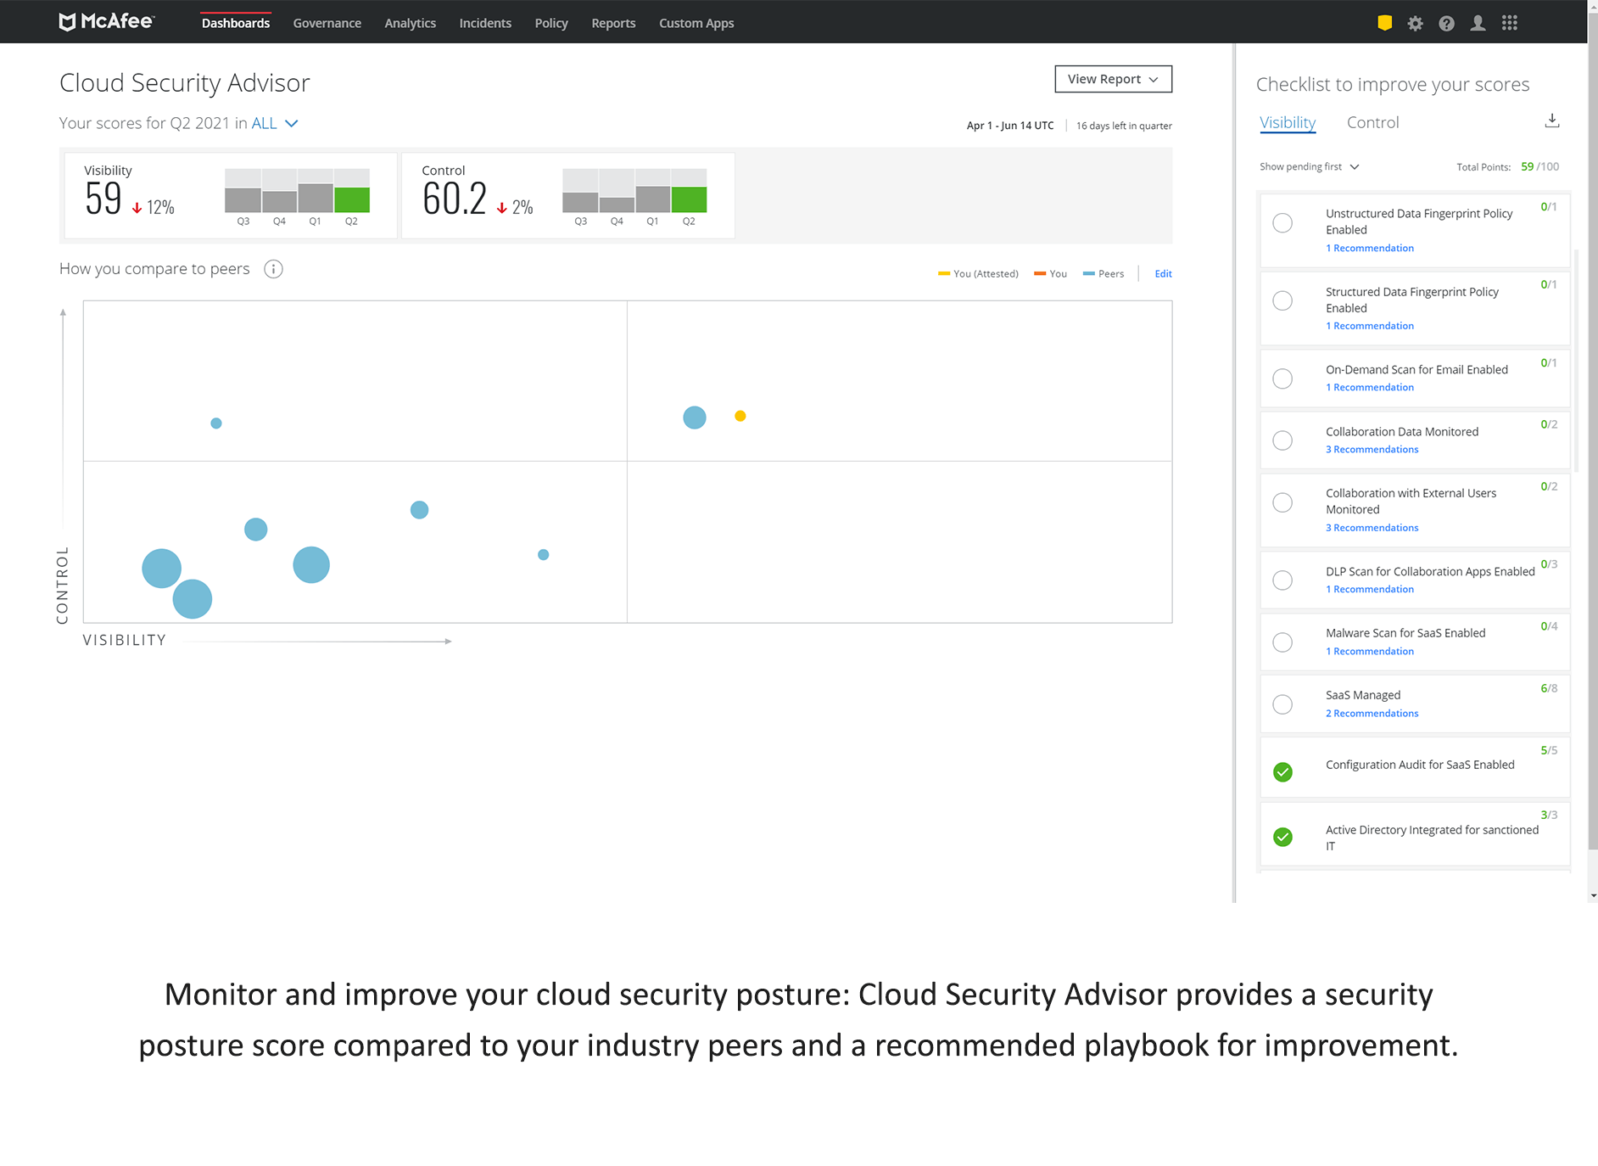Open Unstructured Data Fingerprint 1 Recommendation link

click(1370, 249)
